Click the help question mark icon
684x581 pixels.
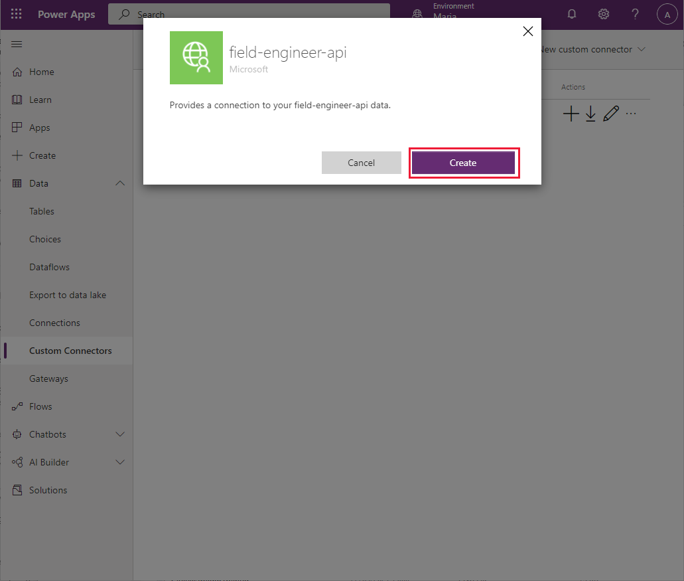click(635, 14)
